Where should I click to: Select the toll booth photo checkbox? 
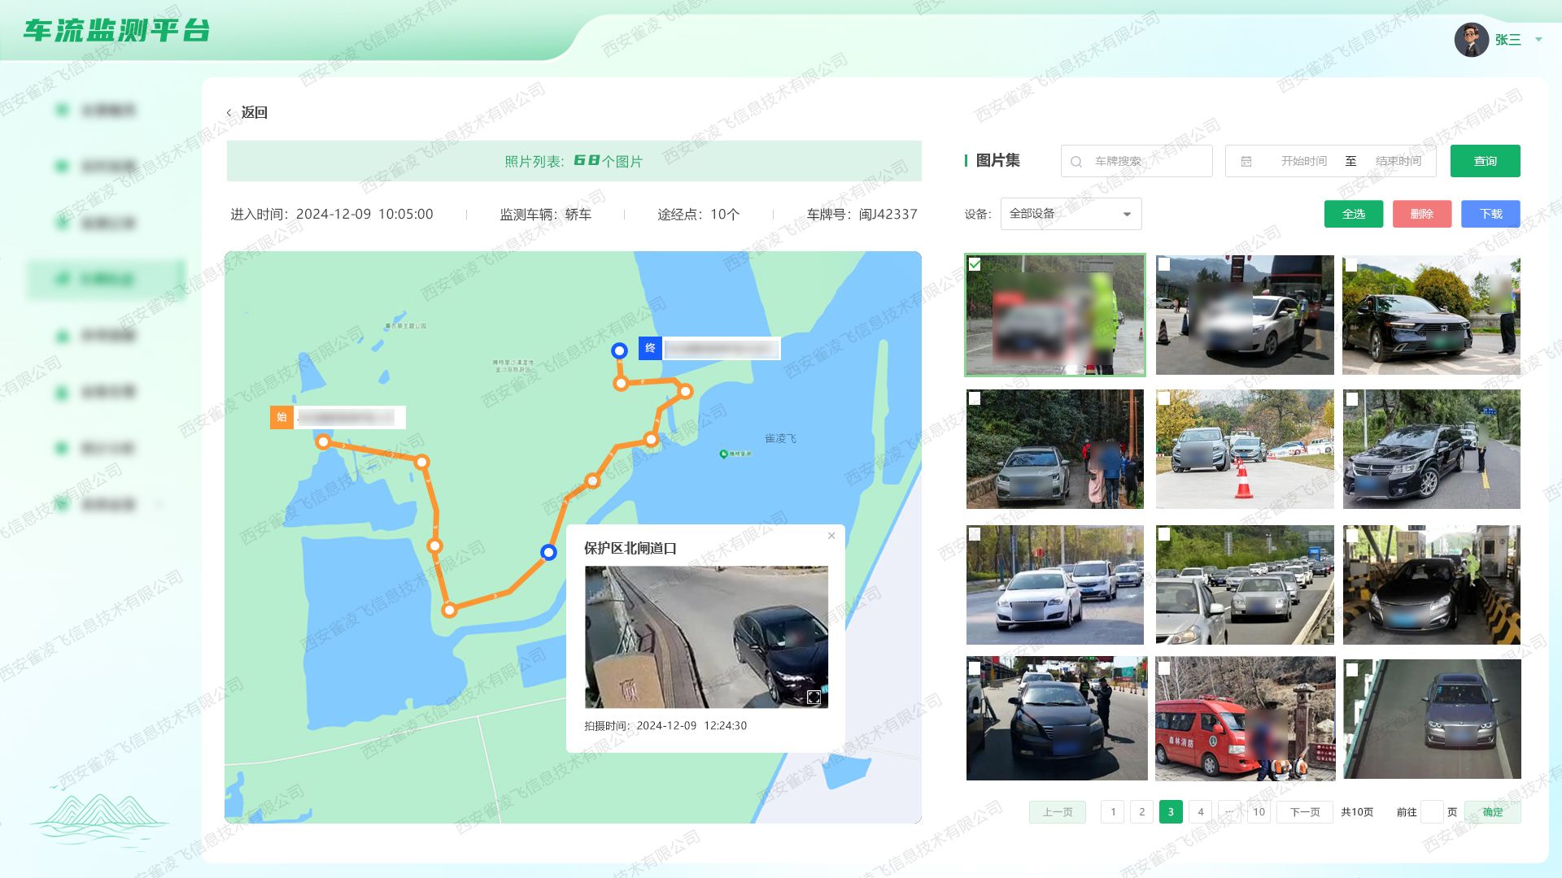[x=1352, y=536]
